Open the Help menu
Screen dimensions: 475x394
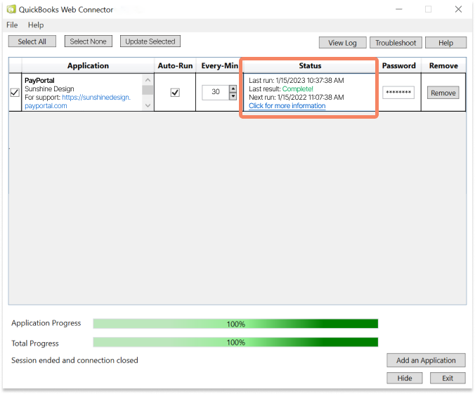click(x=36, y=25)
